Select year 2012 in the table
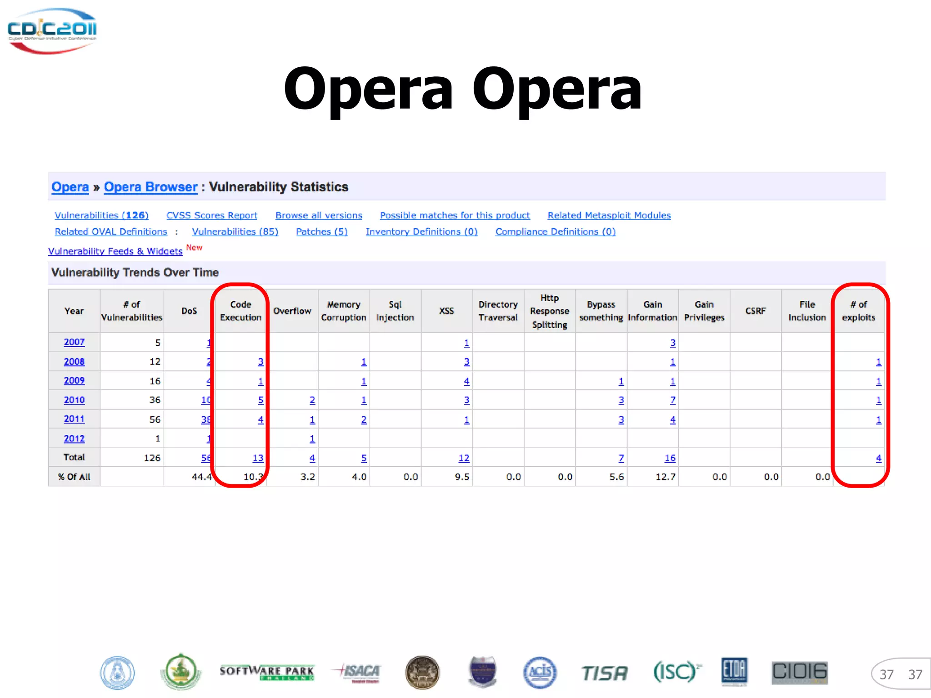 [74, 439]
